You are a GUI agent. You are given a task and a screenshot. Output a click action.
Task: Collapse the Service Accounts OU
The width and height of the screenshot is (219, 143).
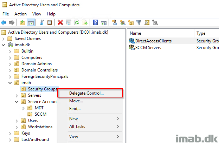[17, 102]
